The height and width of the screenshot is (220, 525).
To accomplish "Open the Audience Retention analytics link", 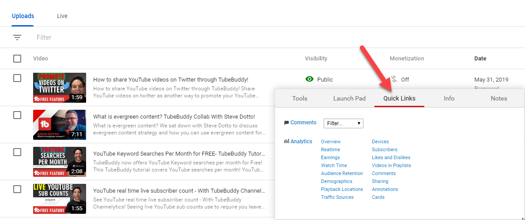I will click(342, 173).
